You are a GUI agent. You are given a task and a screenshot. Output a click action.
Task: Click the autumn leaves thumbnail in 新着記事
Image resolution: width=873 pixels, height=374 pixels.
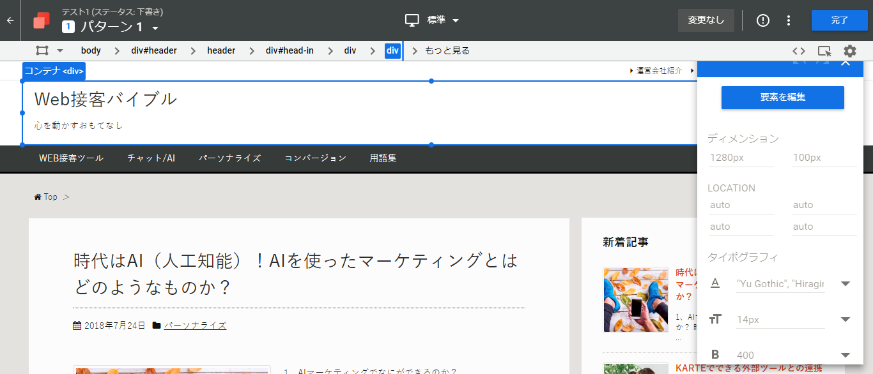click(636, 300)
